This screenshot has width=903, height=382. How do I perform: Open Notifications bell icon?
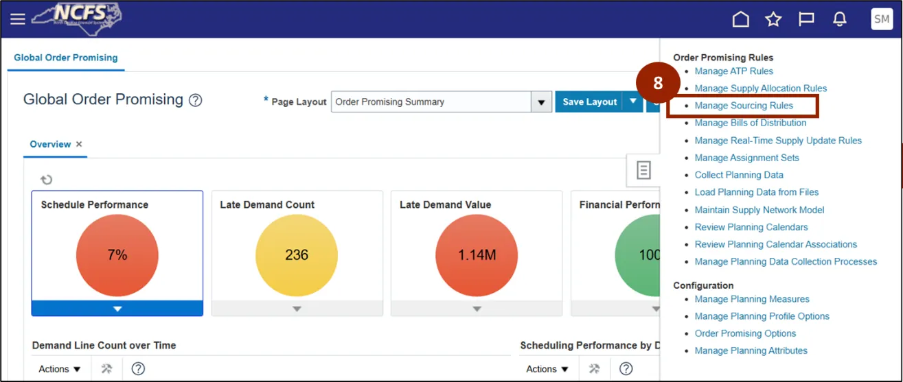(839, 19)
